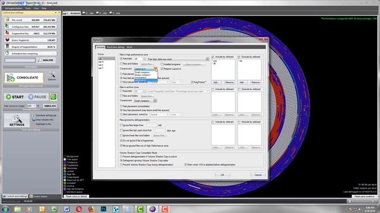Open Windows Explorer folder icon in taskbar
The image size is (380, 213).
pos(17,209)
